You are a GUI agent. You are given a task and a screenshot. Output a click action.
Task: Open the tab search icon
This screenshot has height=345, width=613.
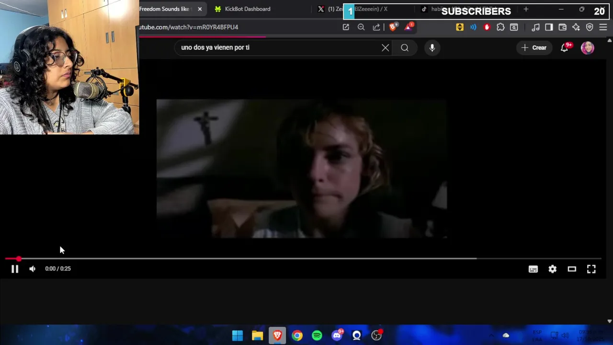[514, 27]
